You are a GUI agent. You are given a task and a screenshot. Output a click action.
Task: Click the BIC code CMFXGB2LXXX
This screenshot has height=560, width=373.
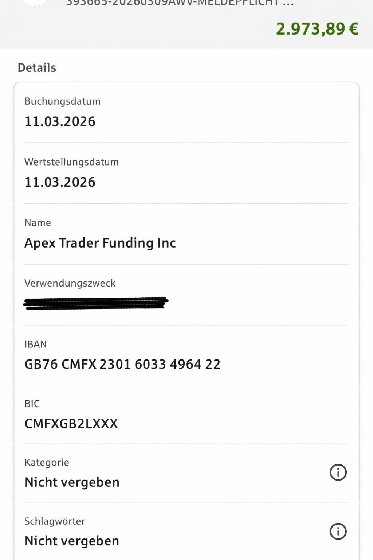tap(71, 424)
